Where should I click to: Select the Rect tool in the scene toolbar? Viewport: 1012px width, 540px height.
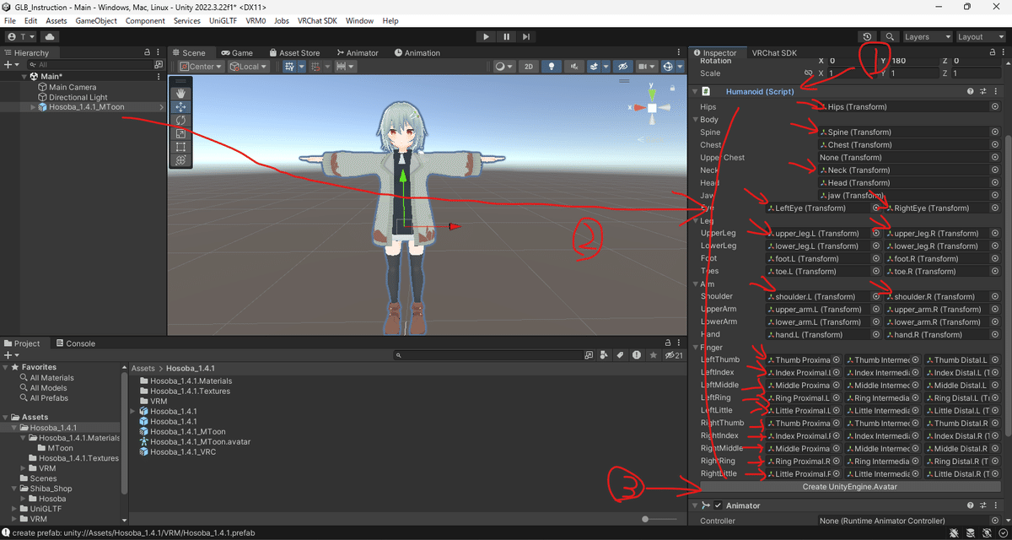tap(180, 147)
